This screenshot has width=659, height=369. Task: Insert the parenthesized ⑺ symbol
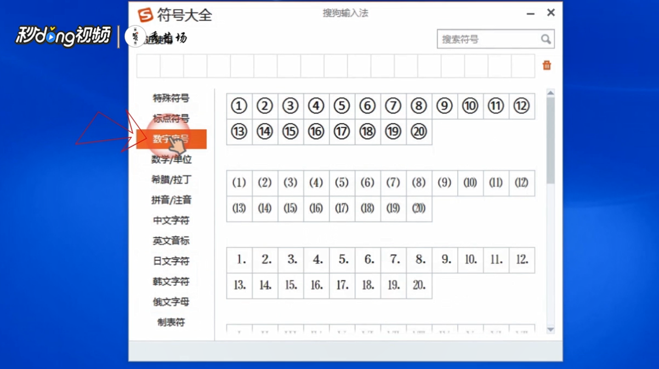[393, 183]
